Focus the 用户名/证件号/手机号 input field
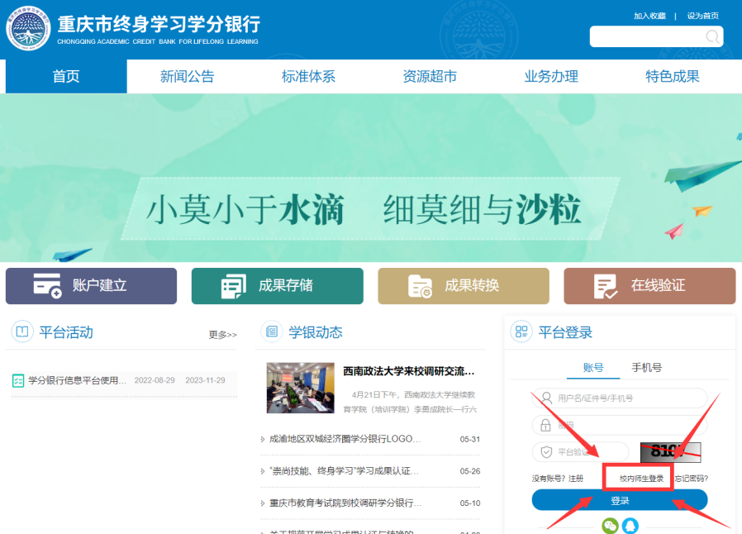The height and width of the screenshot is (534, 742). tap(620, 398)
